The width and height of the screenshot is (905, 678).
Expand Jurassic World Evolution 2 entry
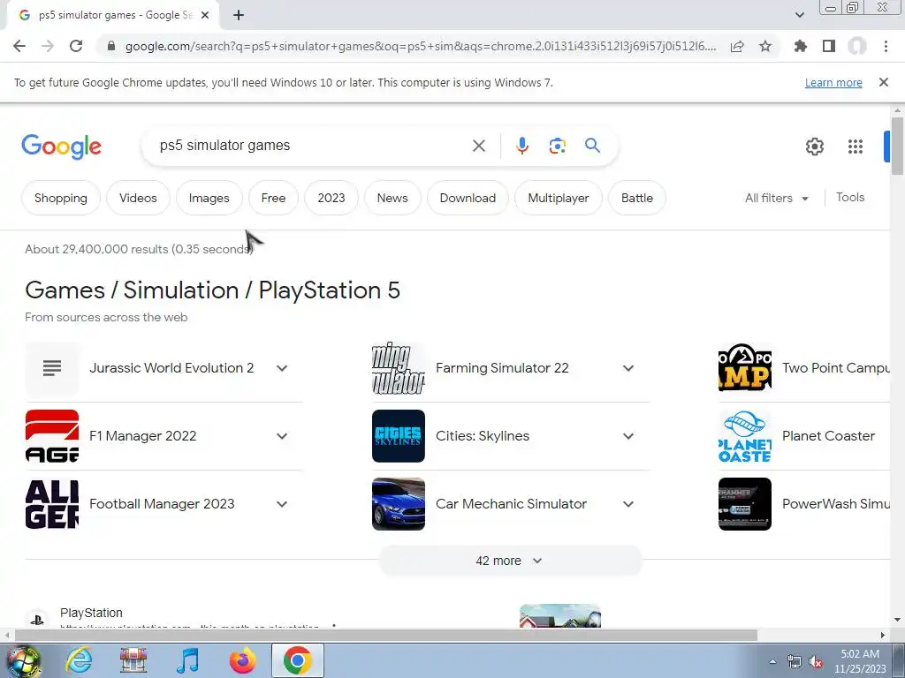[282, 368]
